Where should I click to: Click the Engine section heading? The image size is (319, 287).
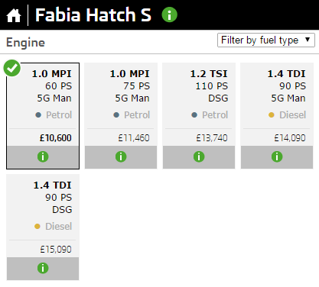pyautogui.click(x=25, y=43)
